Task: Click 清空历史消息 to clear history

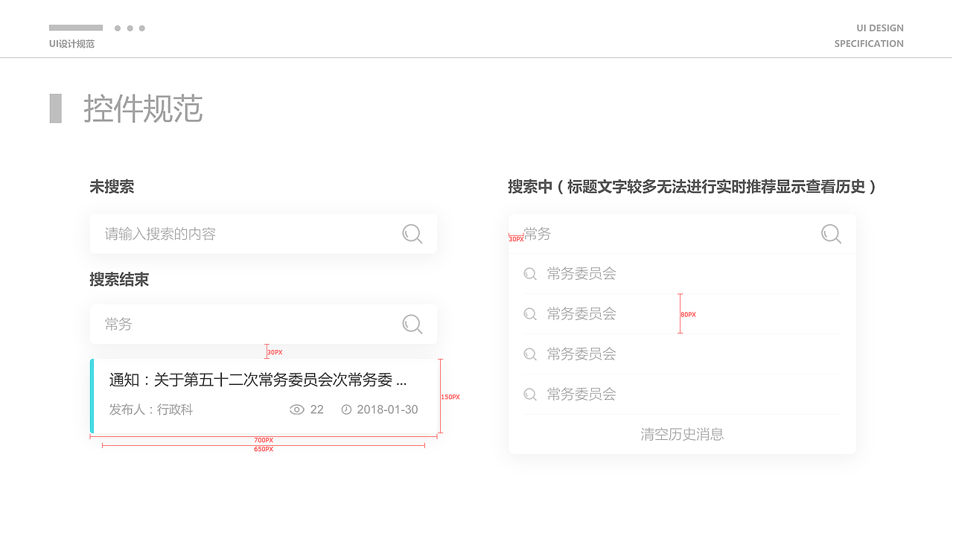Action: coord(682,434)
